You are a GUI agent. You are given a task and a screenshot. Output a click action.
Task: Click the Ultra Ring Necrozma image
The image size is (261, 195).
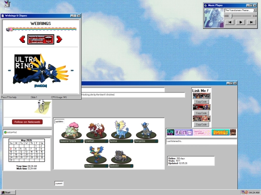pyautogui.click(x=41, y=69)
